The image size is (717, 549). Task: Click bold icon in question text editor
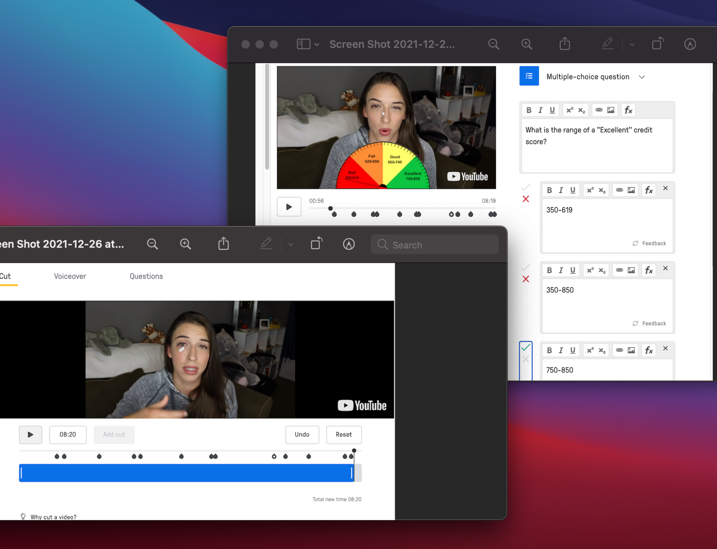(x=529, y=110)
